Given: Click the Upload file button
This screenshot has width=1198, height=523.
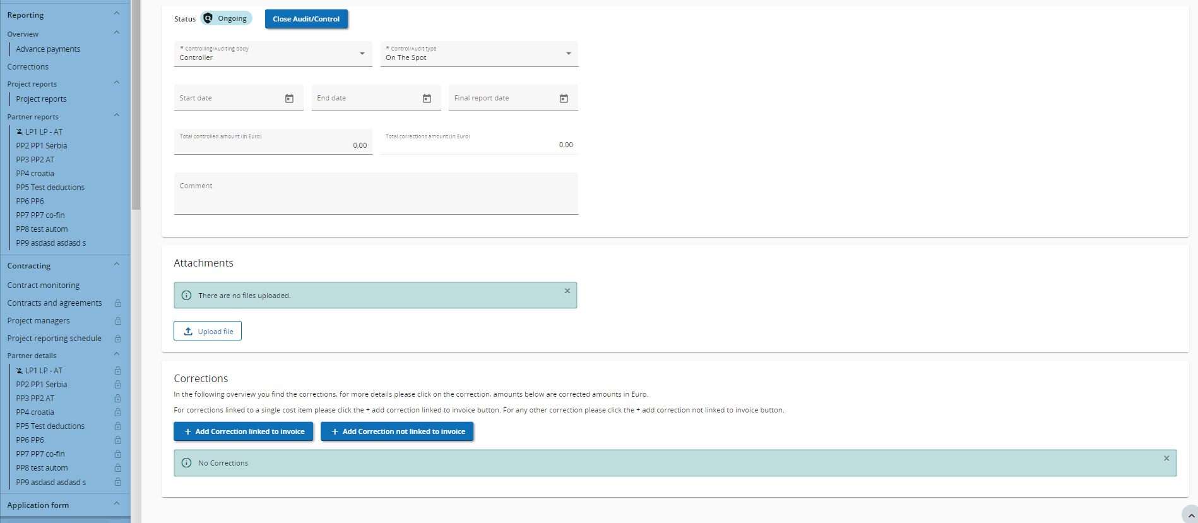Looking at the screenshot, I should (208, 331).
